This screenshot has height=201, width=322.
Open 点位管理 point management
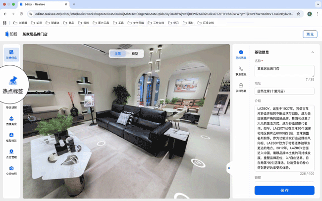tap(11, 154)
